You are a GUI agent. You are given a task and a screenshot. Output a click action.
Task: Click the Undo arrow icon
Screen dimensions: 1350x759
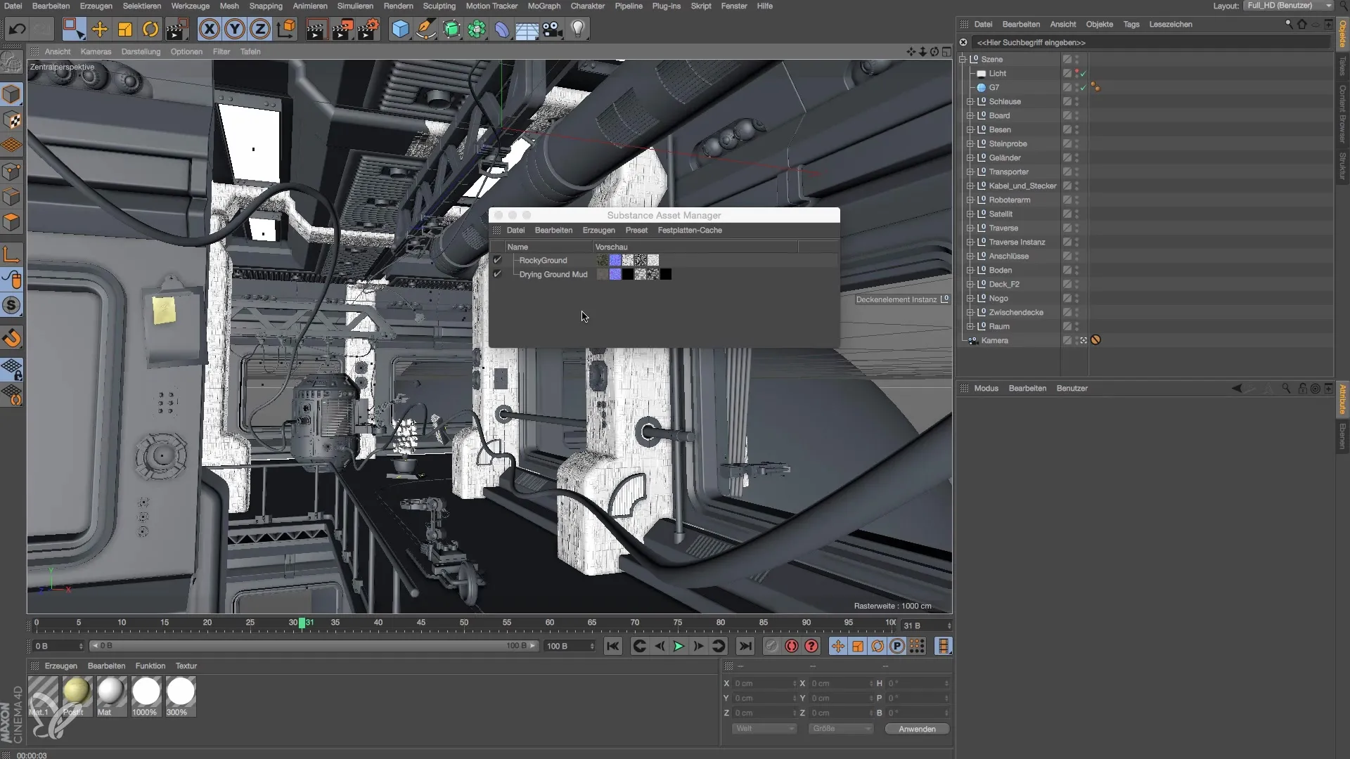point(17,29)
